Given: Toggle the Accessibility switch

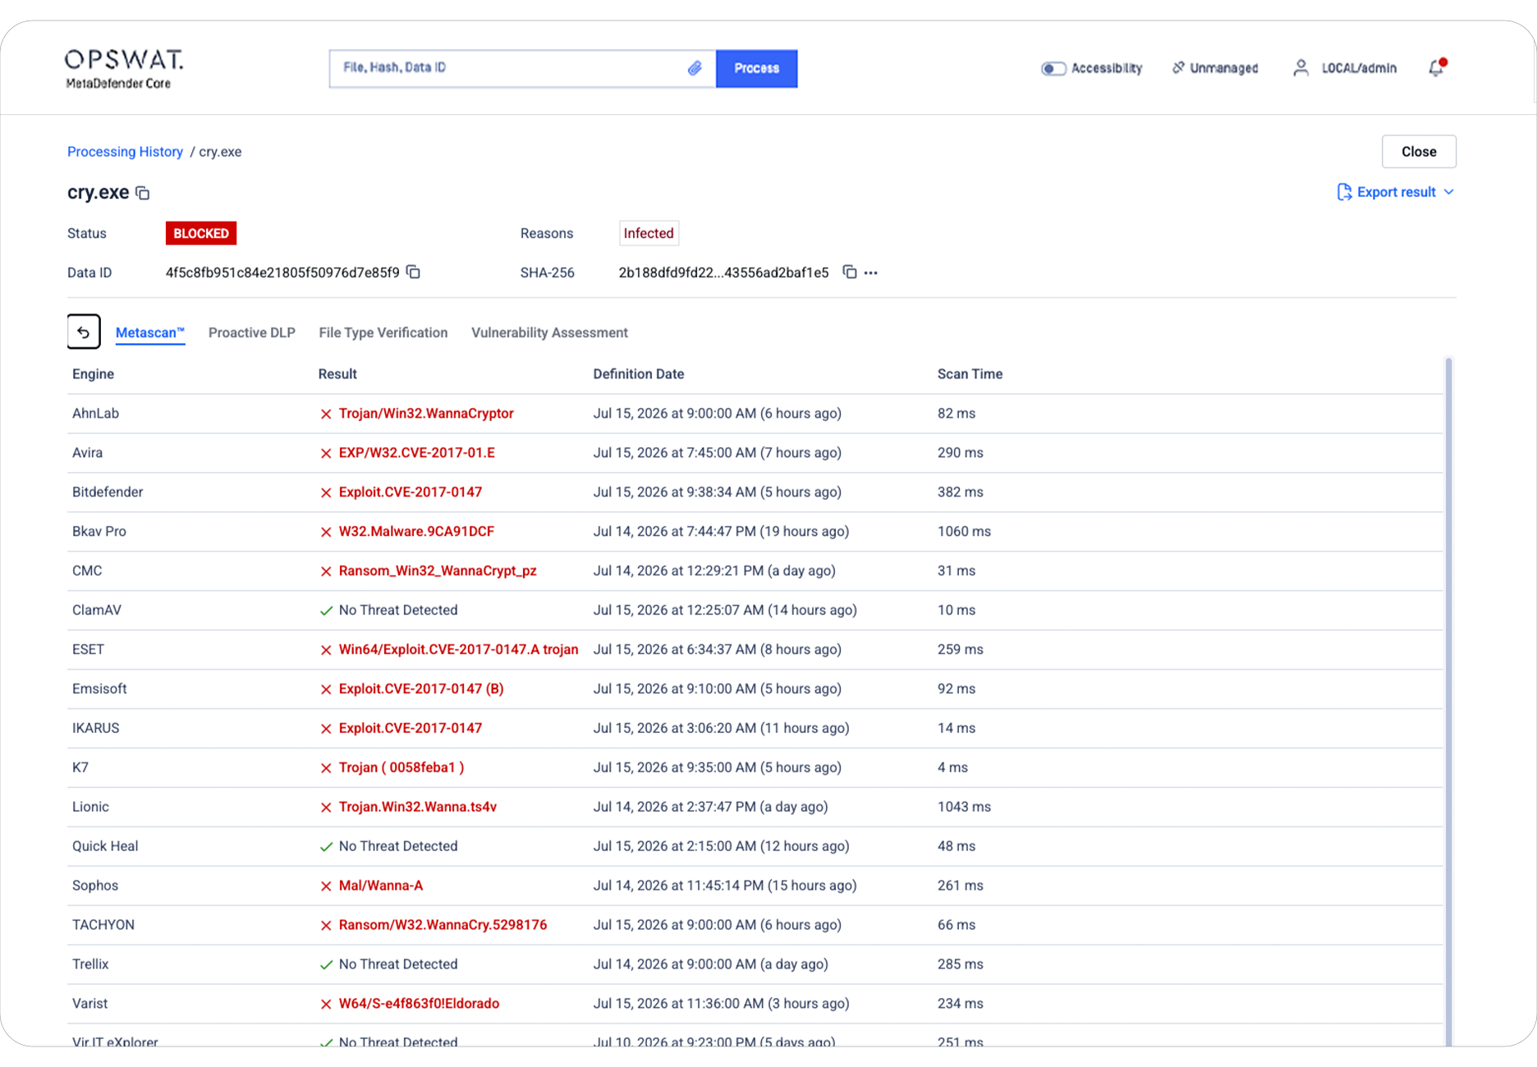Looking at the screenshot, I should pos(1053,68).
